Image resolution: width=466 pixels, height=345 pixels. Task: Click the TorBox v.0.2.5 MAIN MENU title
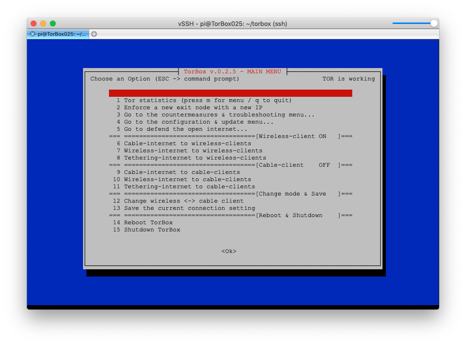(x=232, y=71)
